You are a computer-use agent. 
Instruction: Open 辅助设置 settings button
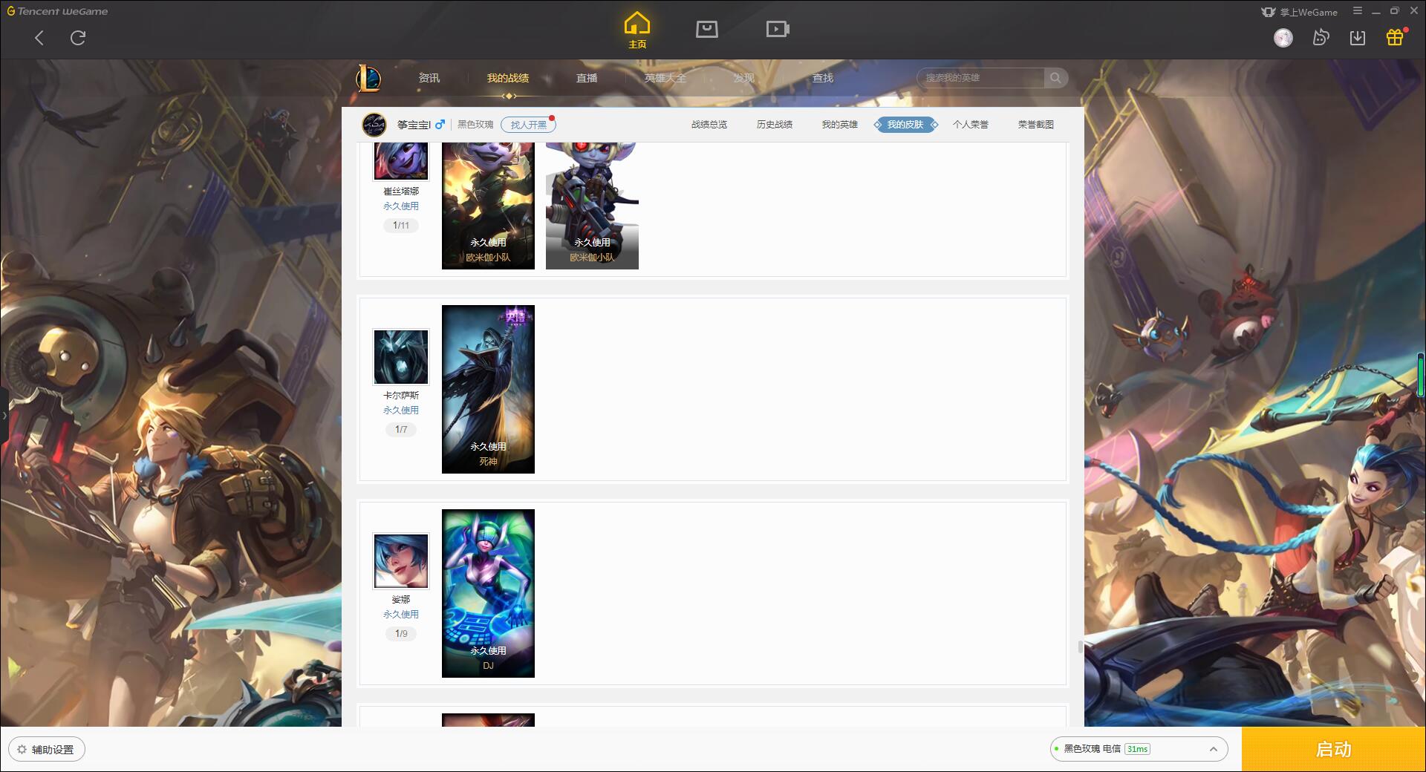click(x=47, y=749)
